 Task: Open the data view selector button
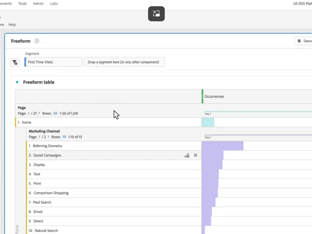click(x=303, y=41)
